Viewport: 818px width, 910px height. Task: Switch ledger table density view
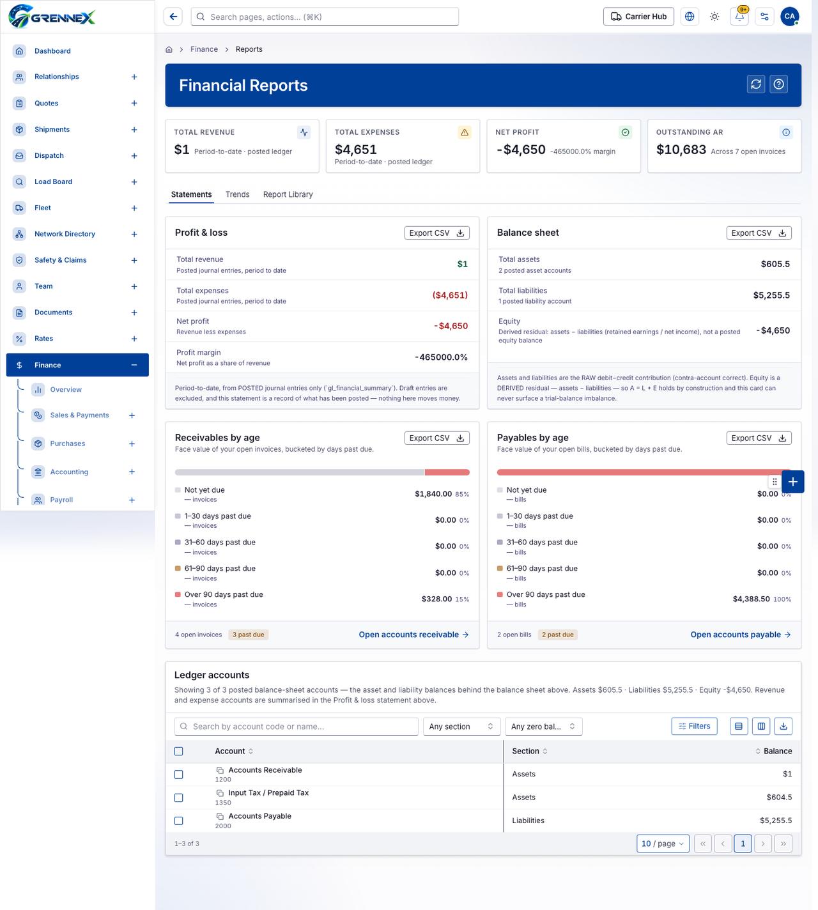coord(739,726)
